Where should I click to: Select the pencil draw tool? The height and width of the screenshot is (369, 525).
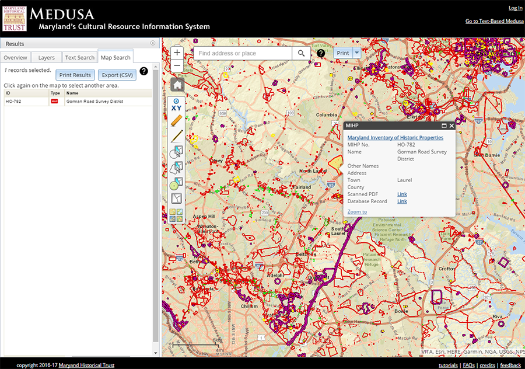[177, 137]
